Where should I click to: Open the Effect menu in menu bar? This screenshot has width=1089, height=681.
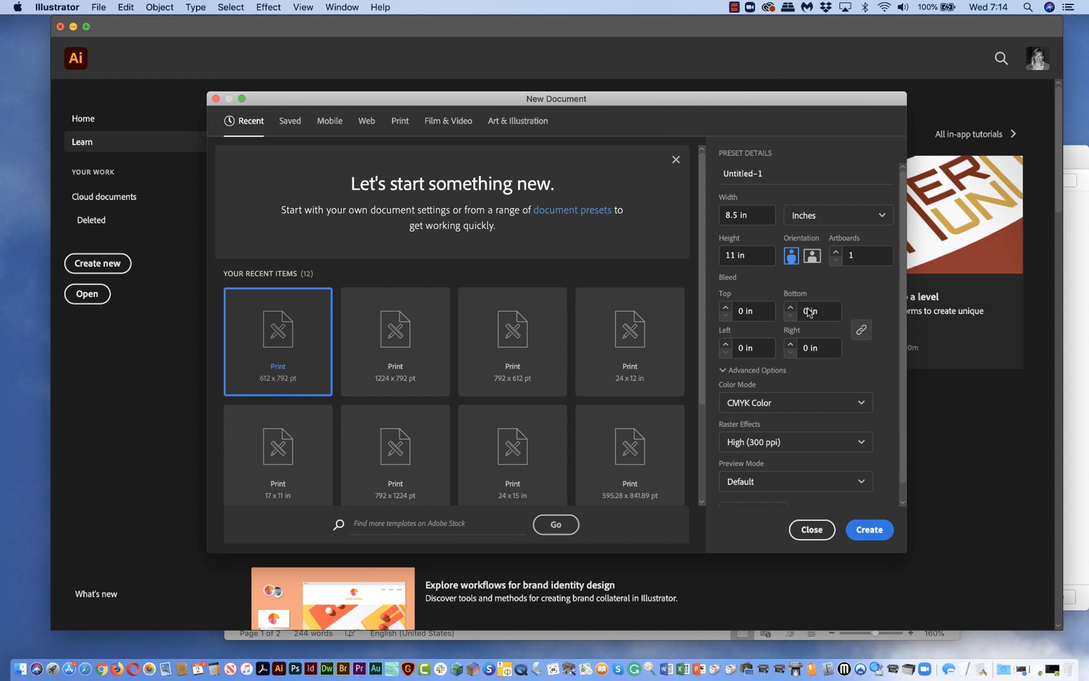pos(268,7)
